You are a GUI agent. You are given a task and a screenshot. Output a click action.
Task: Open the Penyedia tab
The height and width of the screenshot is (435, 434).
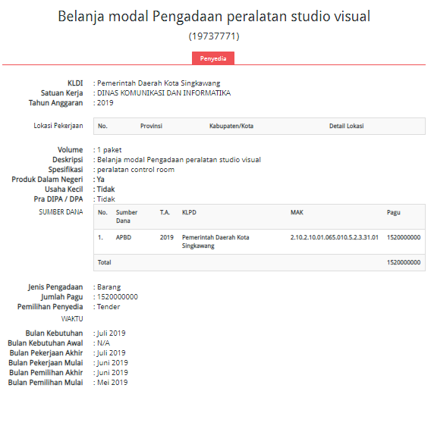[x=213, y=58]
